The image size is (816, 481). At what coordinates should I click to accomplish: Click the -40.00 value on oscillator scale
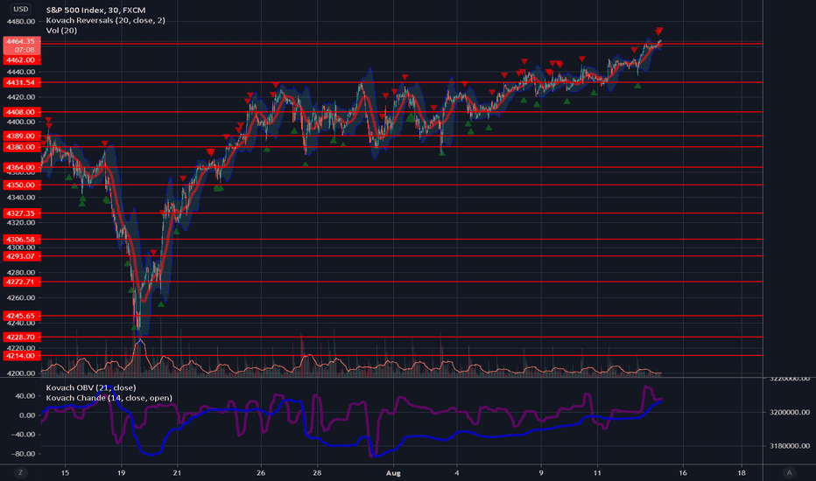tap(24, 434)
